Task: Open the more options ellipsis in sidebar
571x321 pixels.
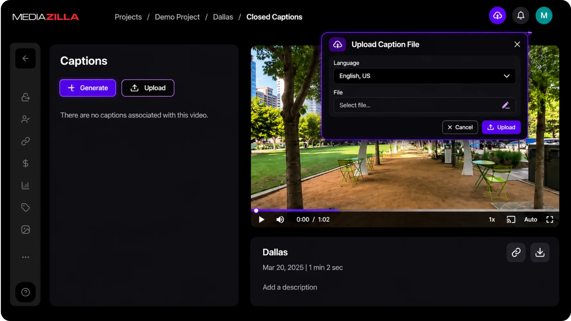Action: click(x=26, y=257)
